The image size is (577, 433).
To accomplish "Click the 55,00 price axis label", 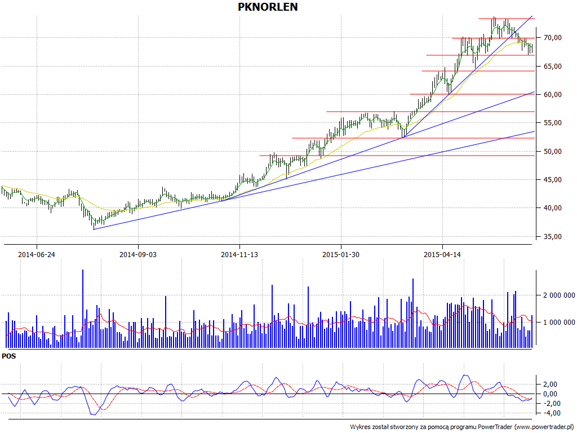I will click(552, 123).
